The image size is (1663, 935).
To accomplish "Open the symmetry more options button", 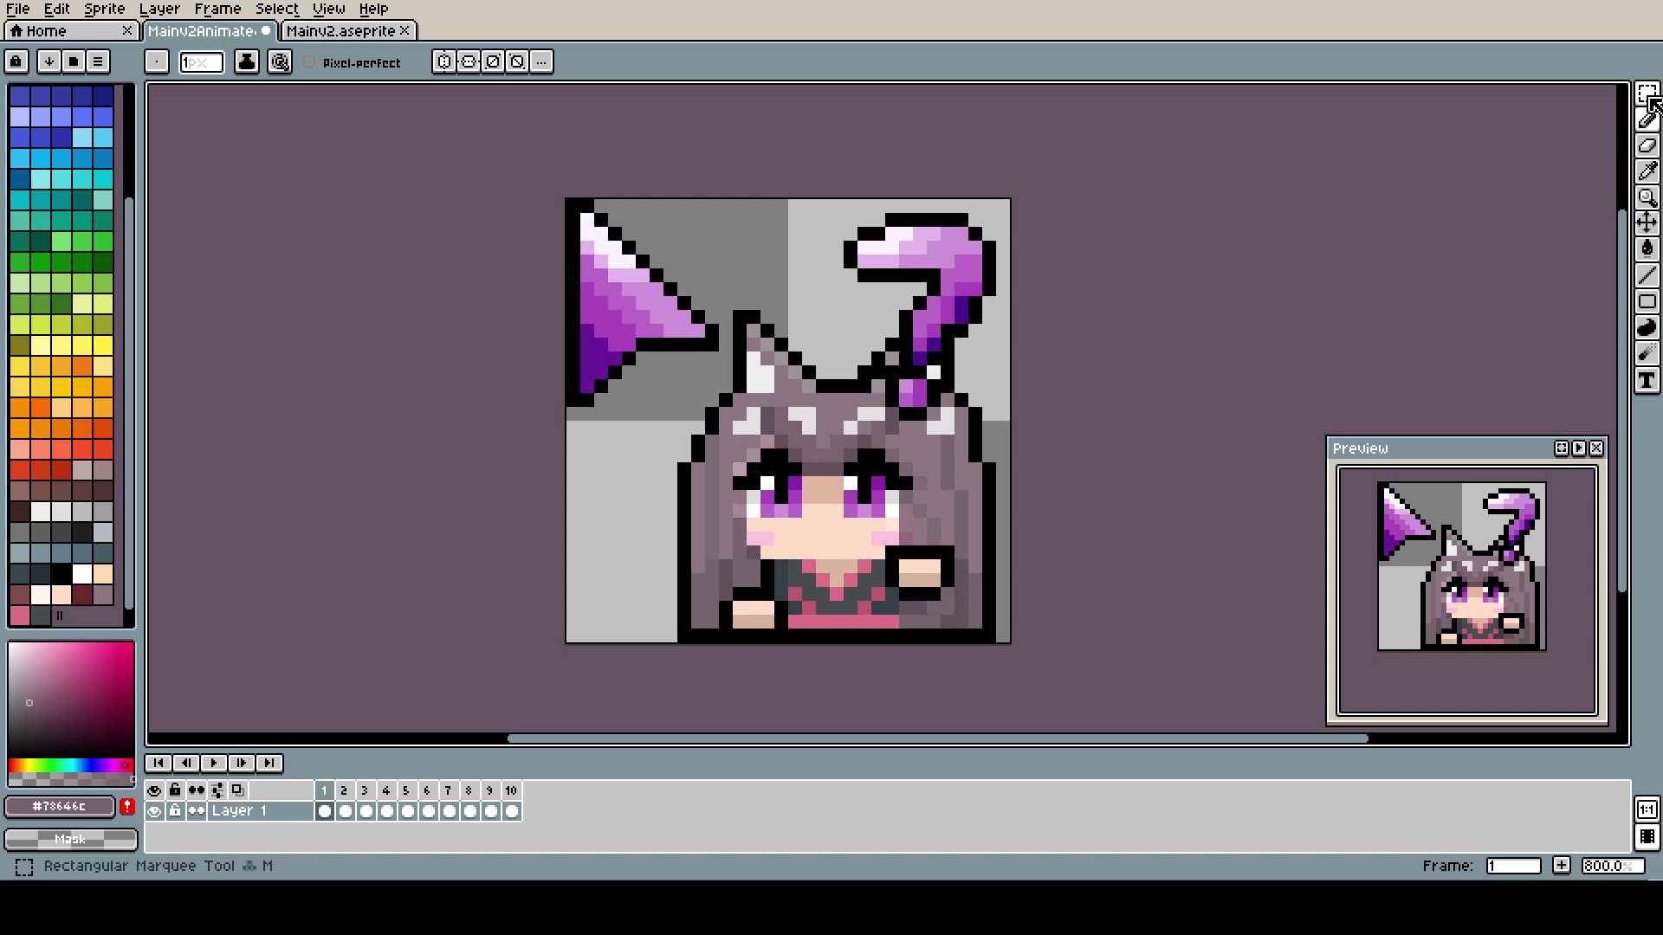I will (x=541, y=61).
